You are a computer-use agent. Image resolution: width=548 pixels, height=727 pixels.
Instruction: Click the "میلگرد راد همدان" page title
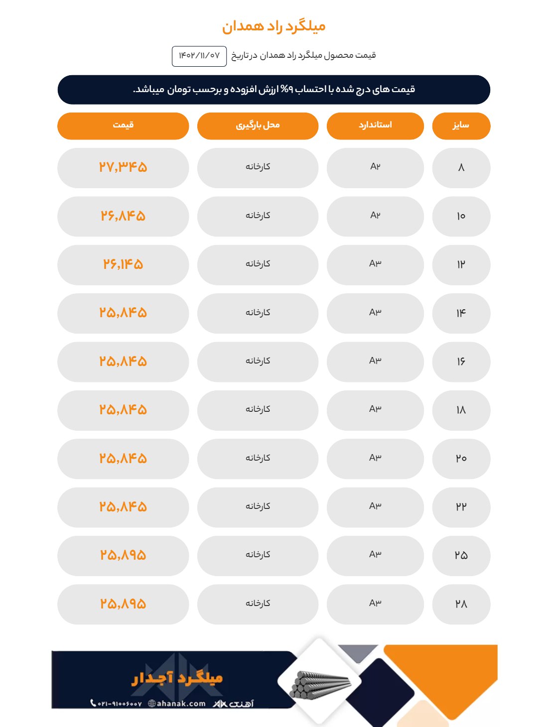[274, 26]
